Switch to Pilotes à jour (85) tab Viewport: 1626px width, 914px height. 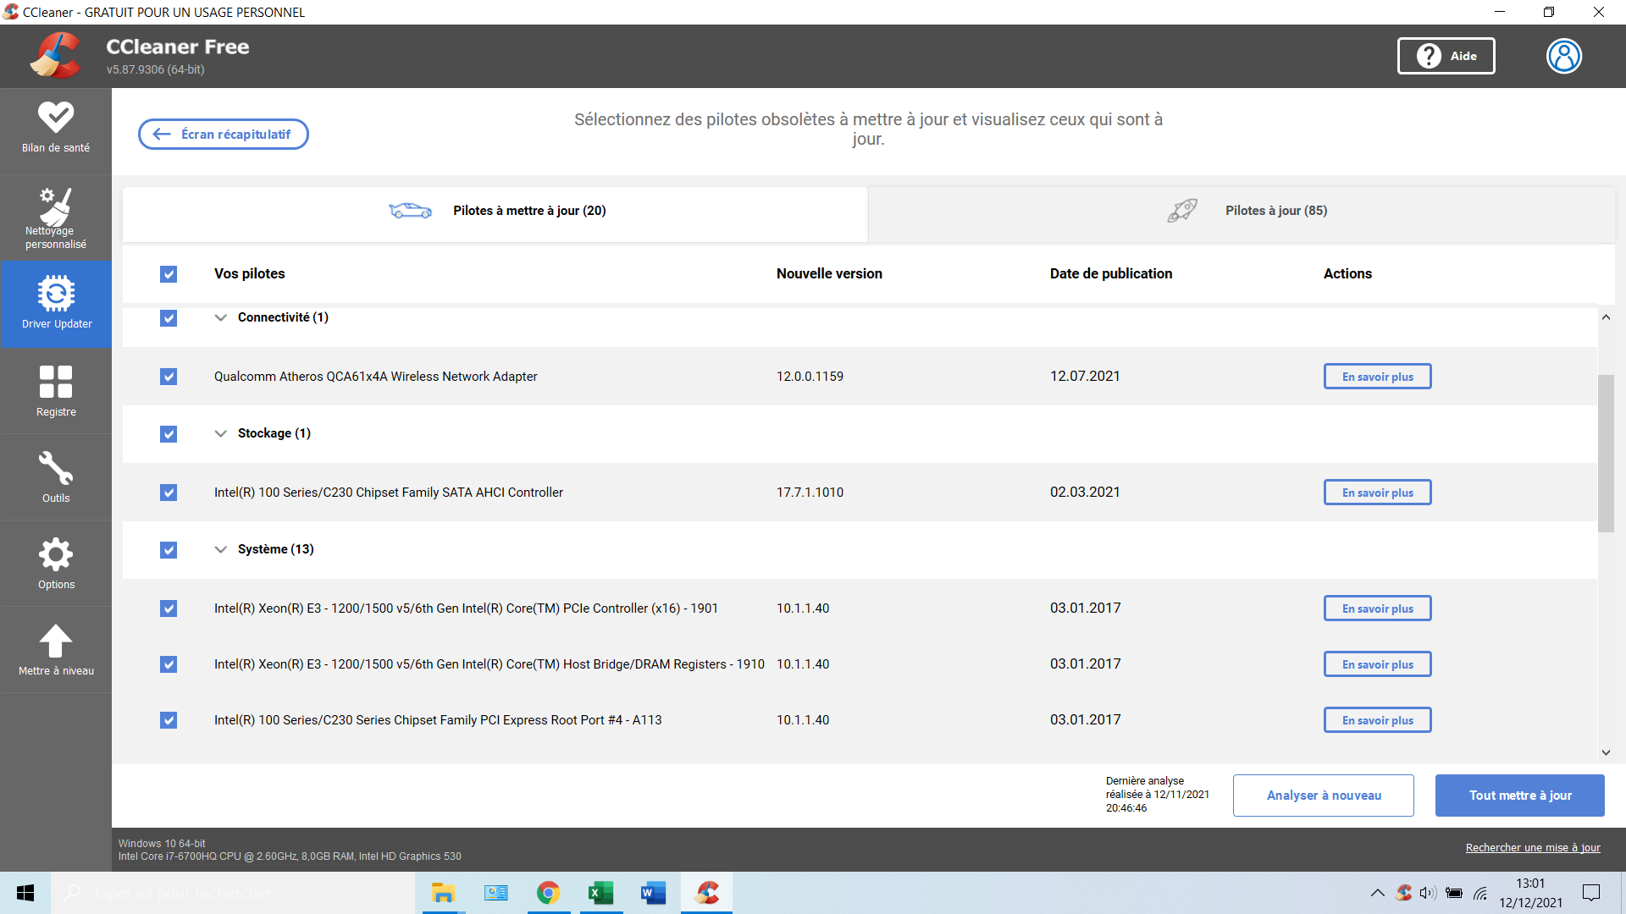(x=1242, y=214)
